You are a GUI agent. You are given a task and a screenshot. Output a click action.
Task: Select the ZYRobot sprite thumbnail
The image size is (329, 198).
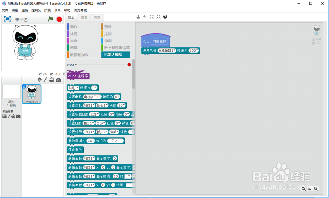(x=32, y=94)
